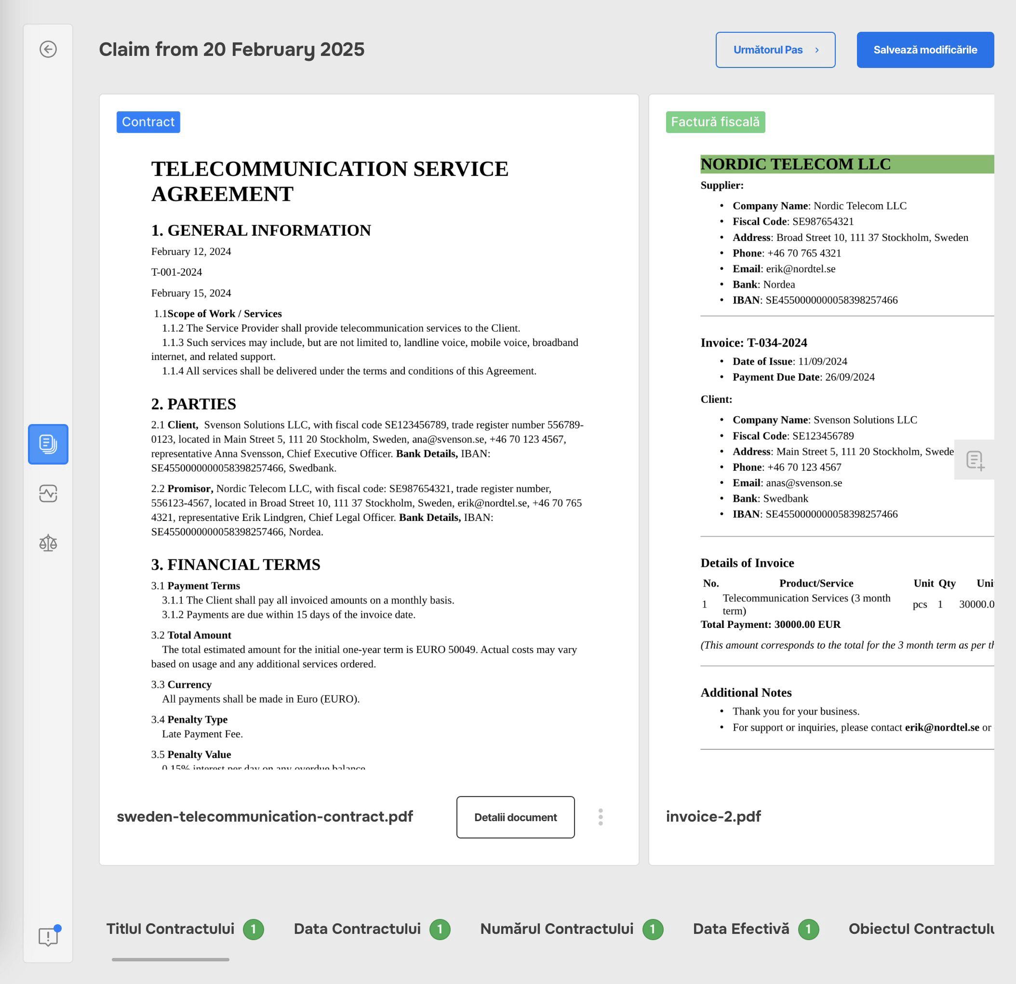Image resolution: width=1016 pixels, height=984 pixels.
Task: Open the documents view sidebar icon
Action: [x=48, y=444]
